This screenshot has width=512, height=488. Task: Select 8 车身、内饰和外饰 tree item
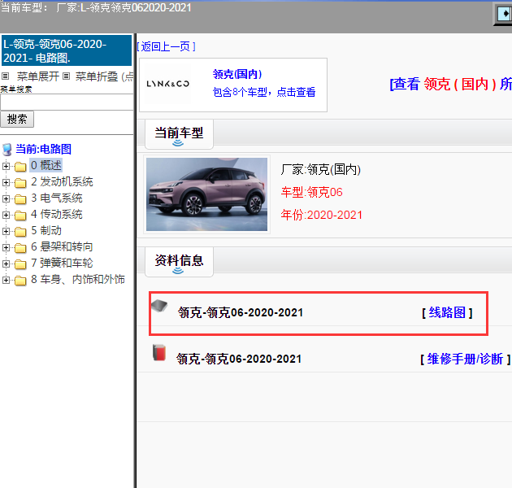click(x=78, y=280)
